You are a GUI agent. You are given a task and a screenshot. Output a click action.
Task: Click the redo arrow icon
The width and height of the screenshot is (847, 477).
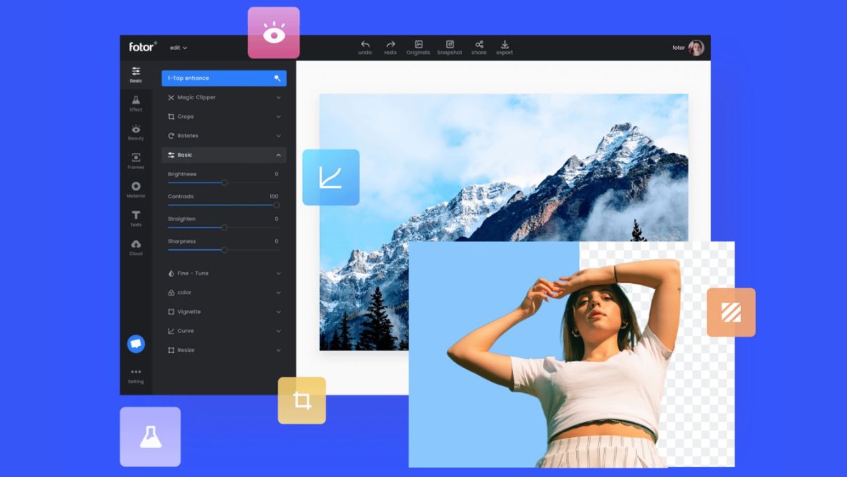[x=391, y=45]
